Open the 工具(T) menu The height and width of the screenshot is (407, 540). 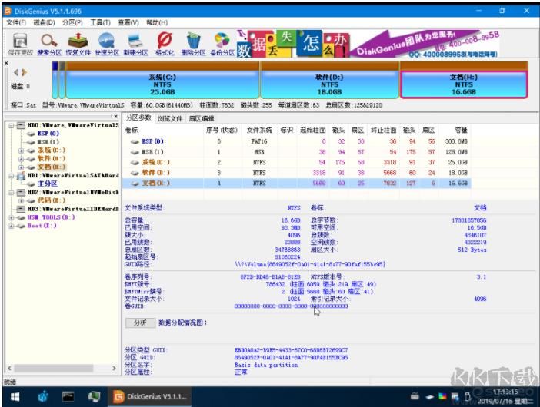(x=100, y=22)
